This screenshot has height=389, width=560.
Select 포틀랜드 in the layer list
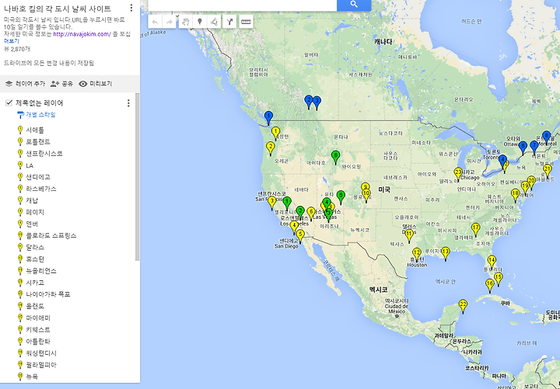[x=38, y=142]
